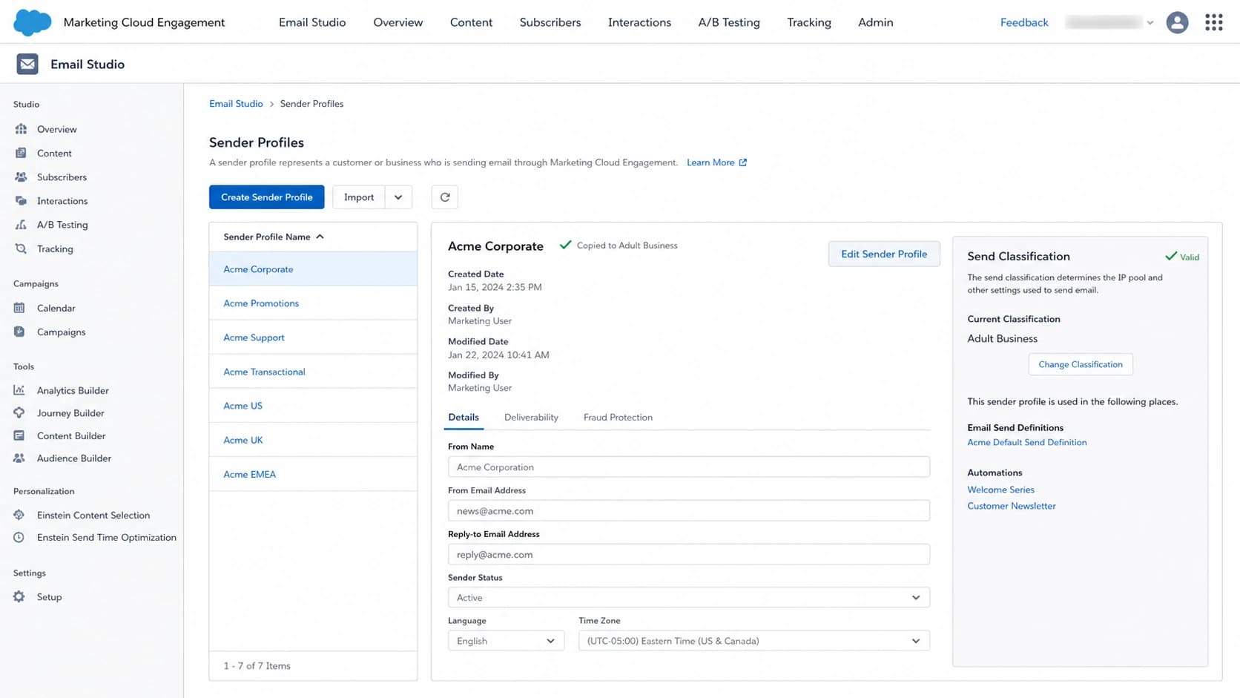
Task: Click the Interactions sidebar icon
Action: pyautogui.click(x=21, y=201)
